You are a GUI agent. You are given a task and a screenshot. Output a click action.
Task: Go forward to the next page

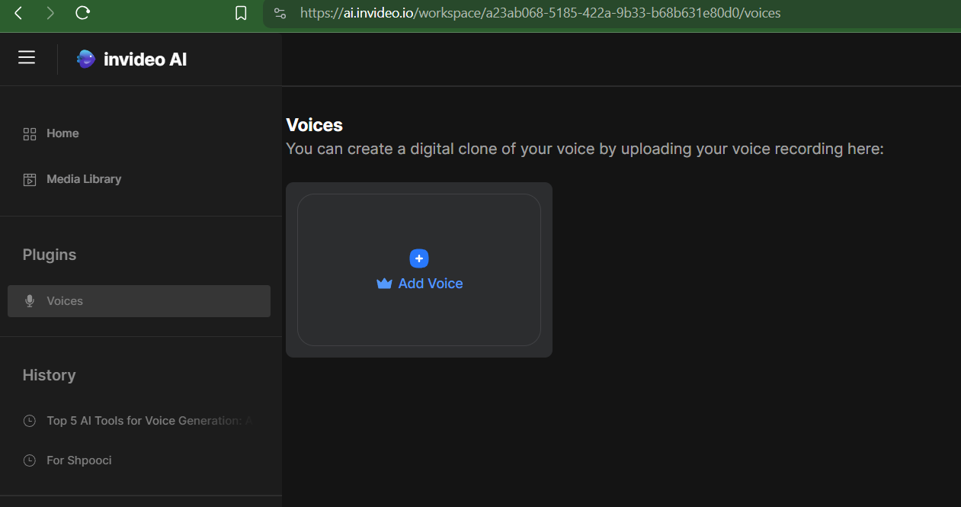coord(50,13)
